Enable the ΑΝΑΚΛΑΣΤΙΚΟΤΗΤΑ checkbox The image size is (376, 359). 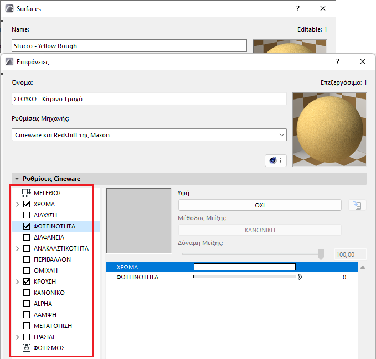[x=27, y=248]
